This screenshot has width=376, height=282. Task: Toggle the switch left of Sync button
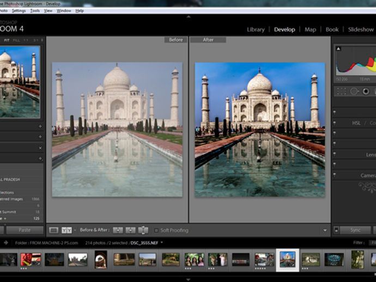pos(336,230)
